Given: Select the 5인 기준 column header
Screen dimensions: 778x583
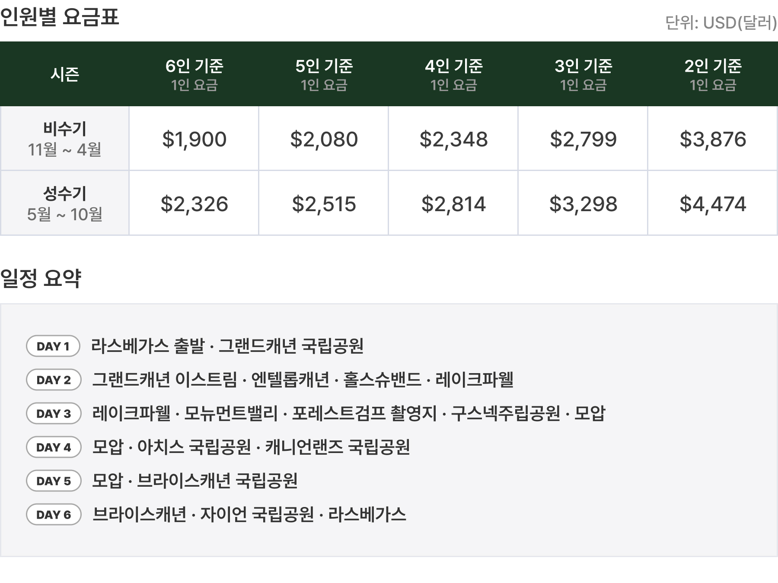Looking at the screenshot, I should [x=324, y=74].
